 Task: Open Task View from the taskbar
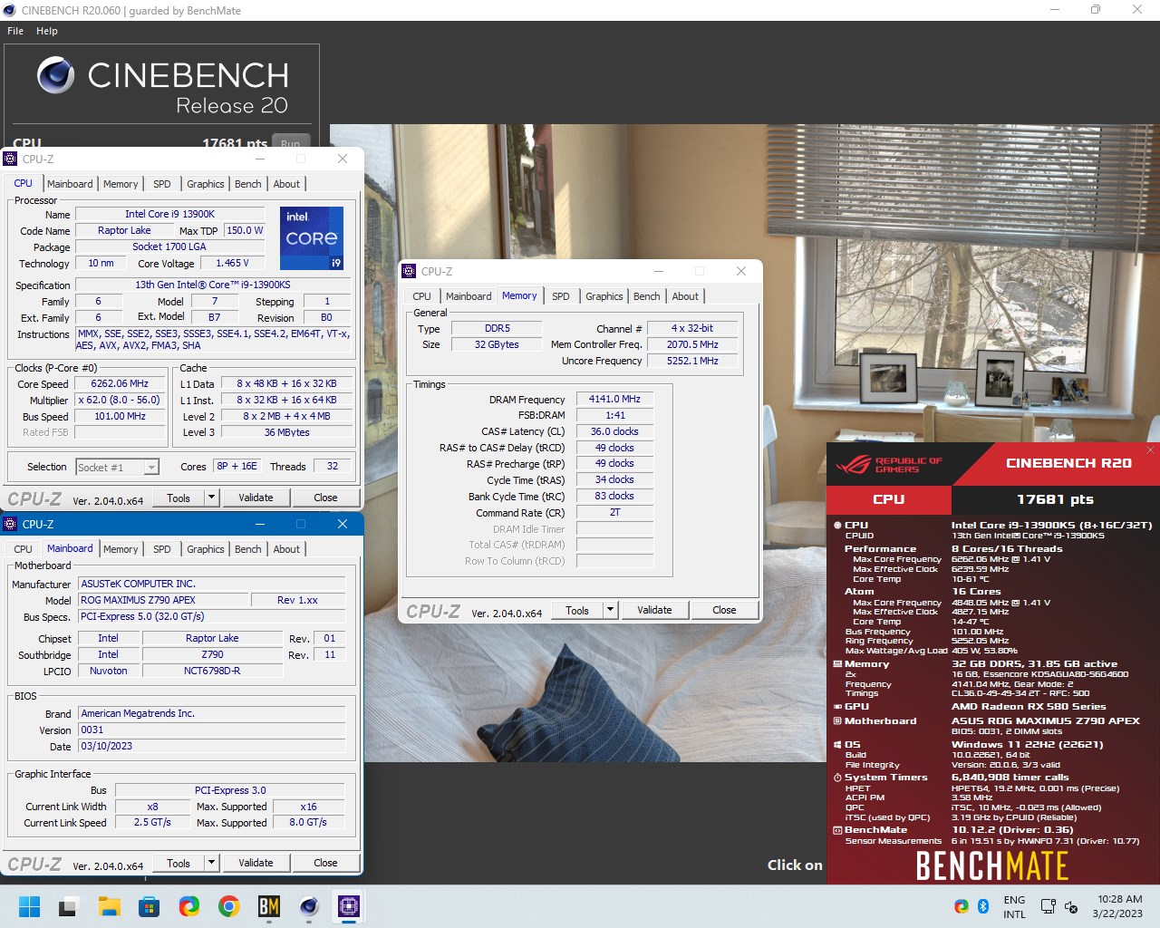tap(69, 906)
